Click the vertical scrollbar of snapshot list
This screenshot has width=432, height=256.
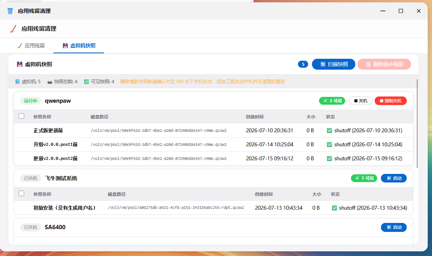tap(417, 123)
